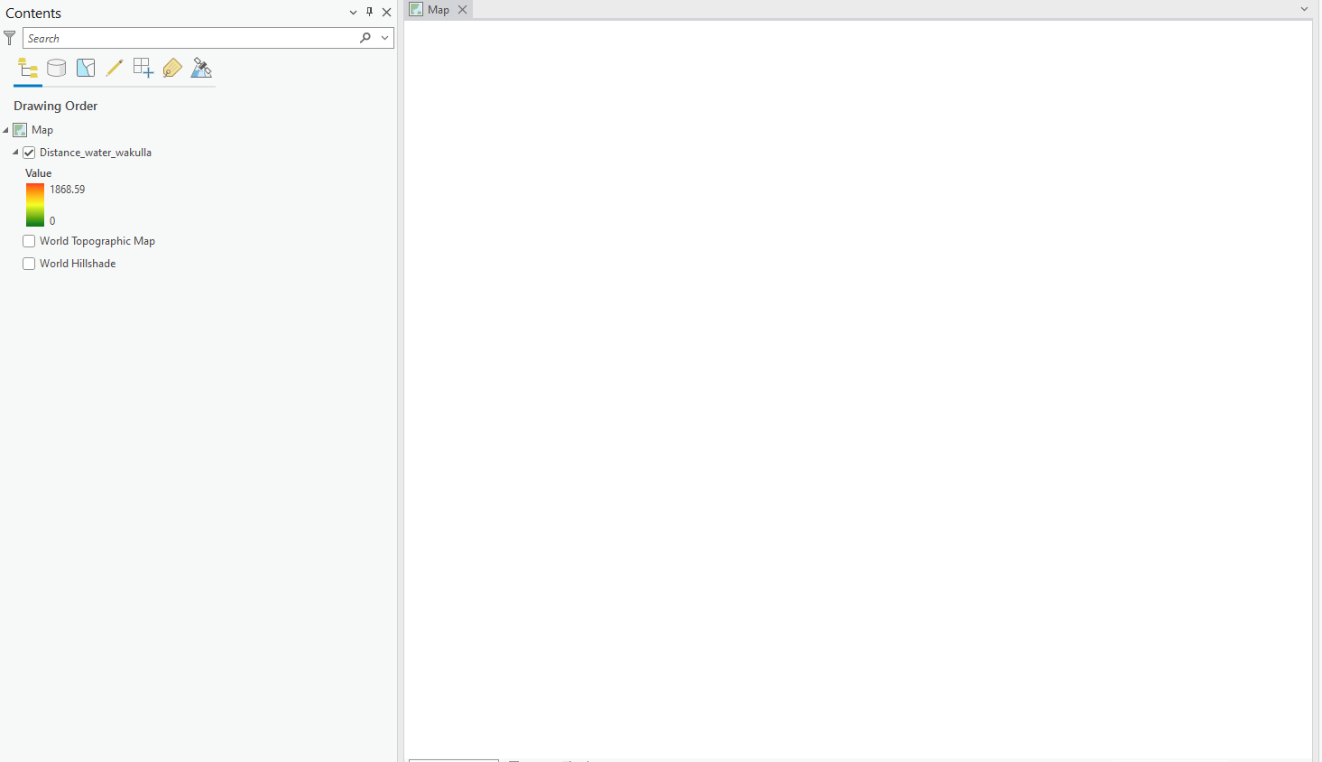Collapse the Map group in Contents
Image resolution: width=1322 pixels, height=762 pixels.
click(x=5, y=129)
